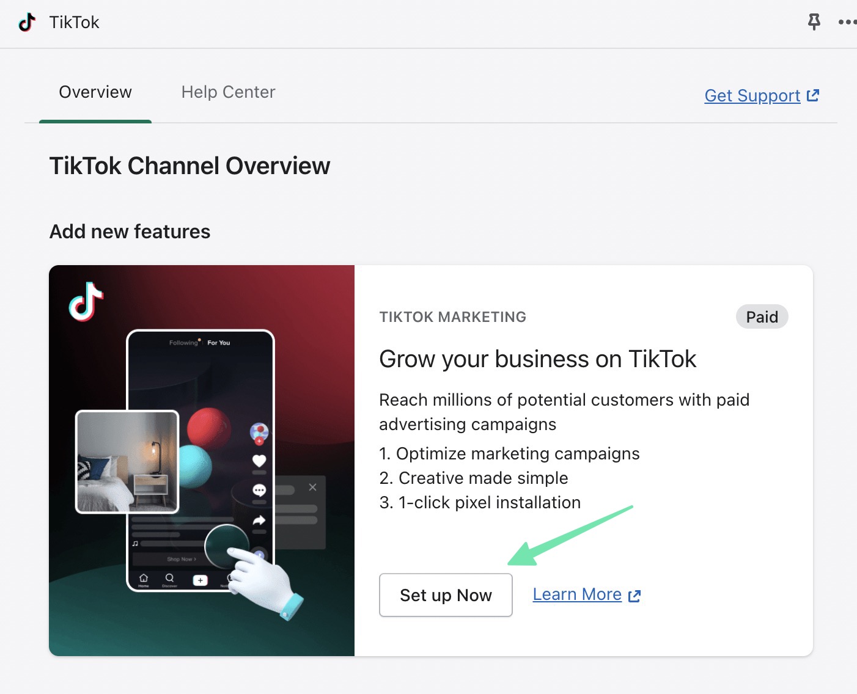
Task: Tap the heart icon on the phone mockup
Action: pyautogui.click(x=259, y=461)
